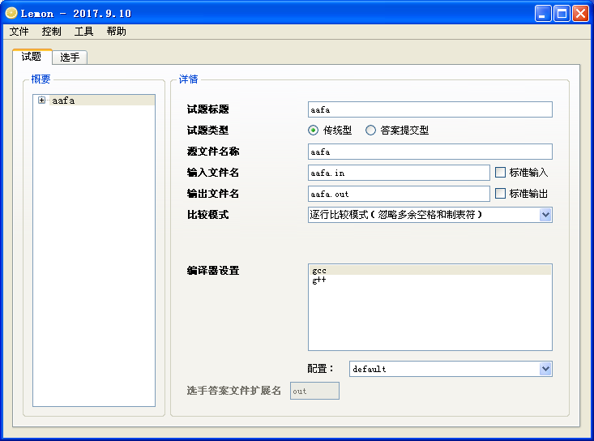
Task: Open the 配置 default dropdown
Action: (x=451, y=369)
